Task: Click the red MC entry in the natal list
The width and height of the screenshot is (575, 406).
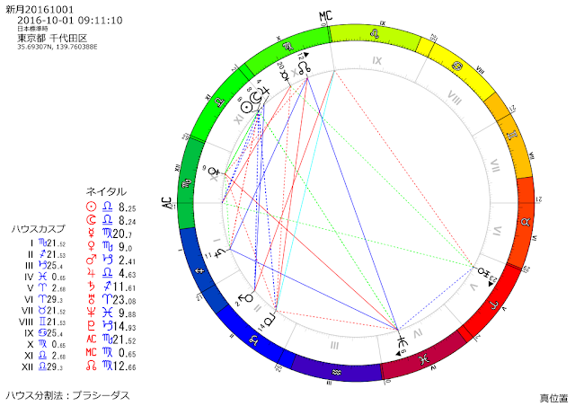Action: (x=91, y=352)
